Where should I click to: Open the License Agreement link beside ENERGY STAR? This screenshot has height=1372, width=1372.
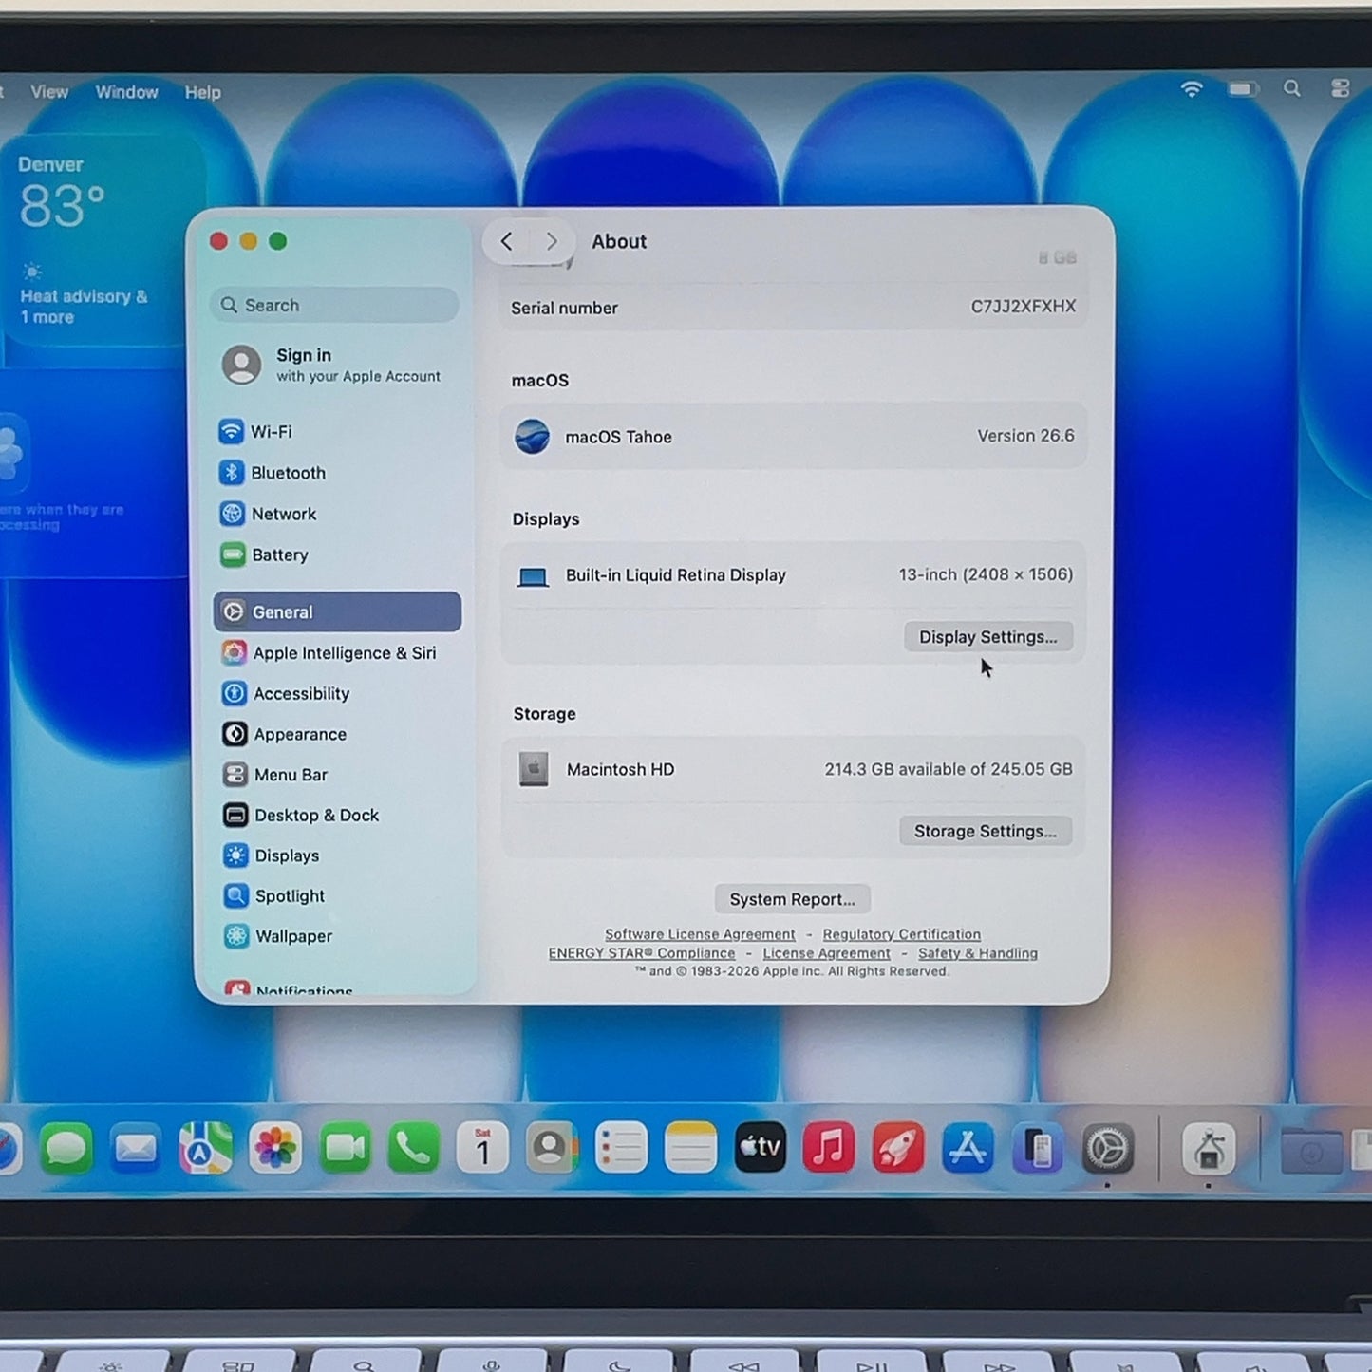826,953
